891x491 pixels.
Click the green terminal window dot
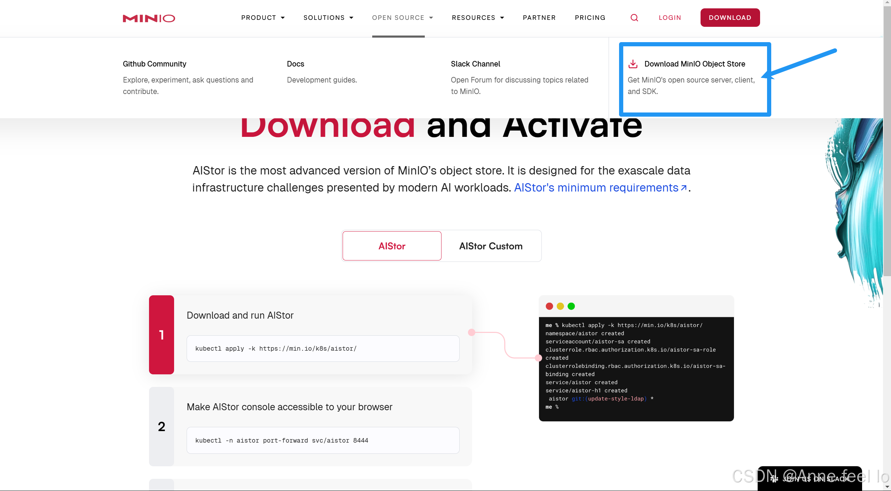tap(571, 306)
